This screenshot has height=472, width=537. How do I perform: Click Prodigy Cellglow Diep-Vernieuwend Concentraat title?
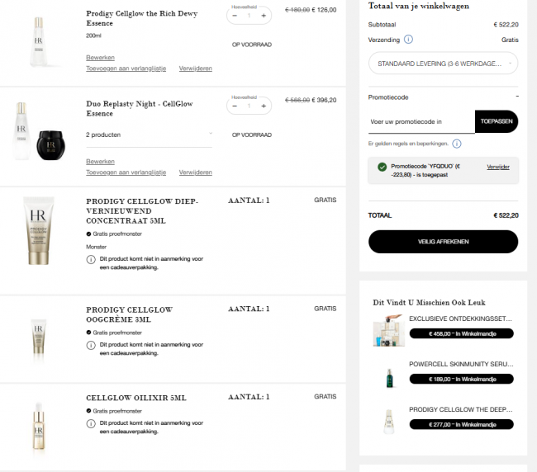[142, 211]
